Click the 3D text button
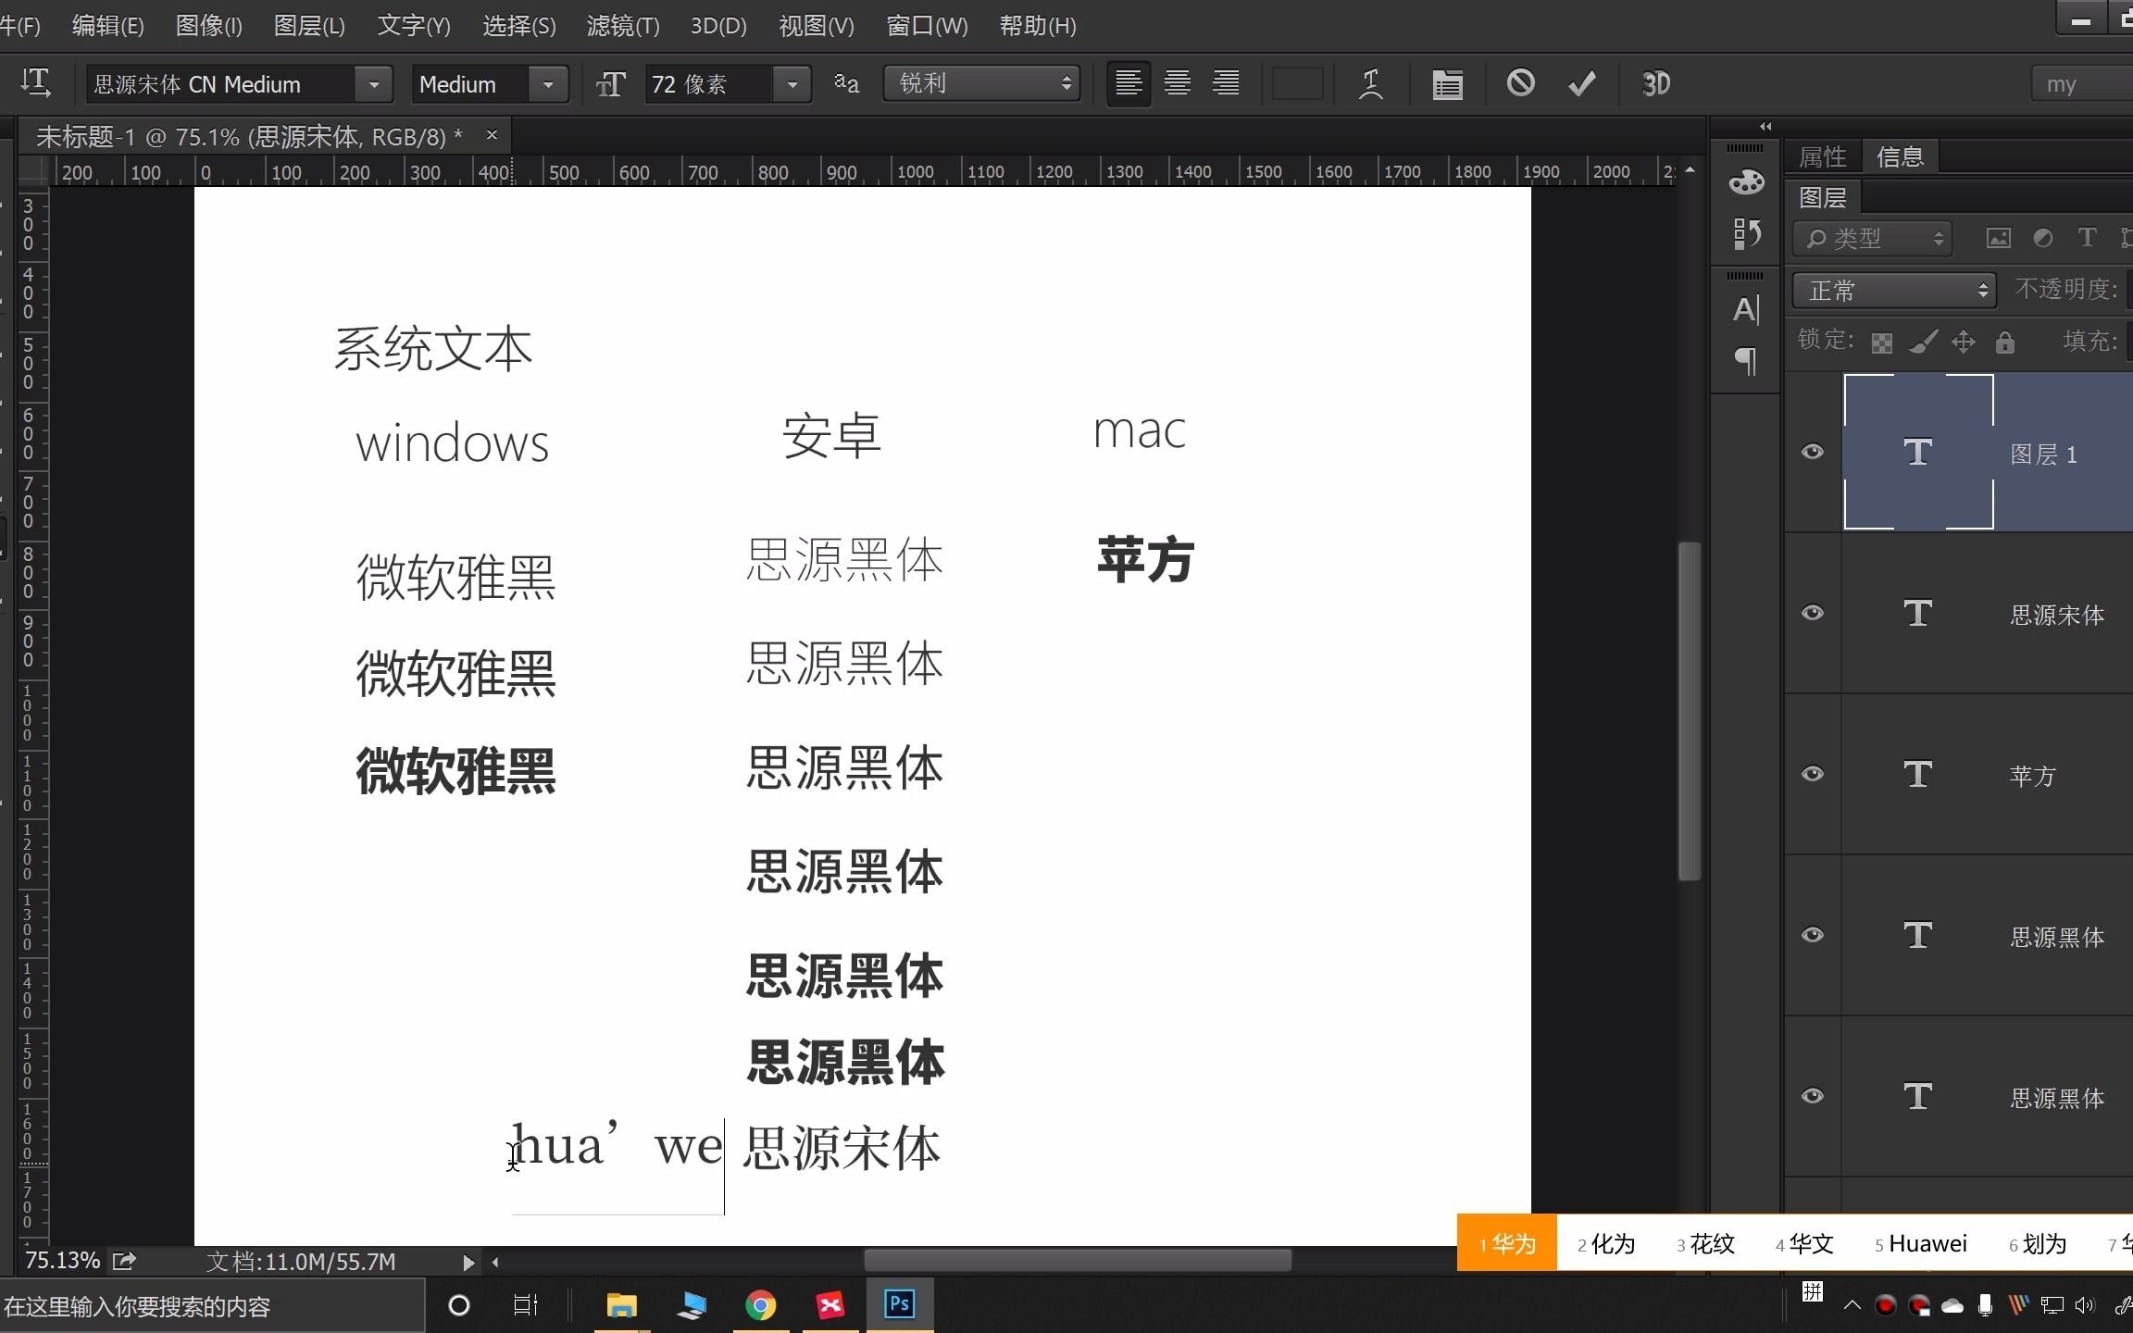The width and height of the screenshot is (2133, 1333). (x=1656, y=84)
